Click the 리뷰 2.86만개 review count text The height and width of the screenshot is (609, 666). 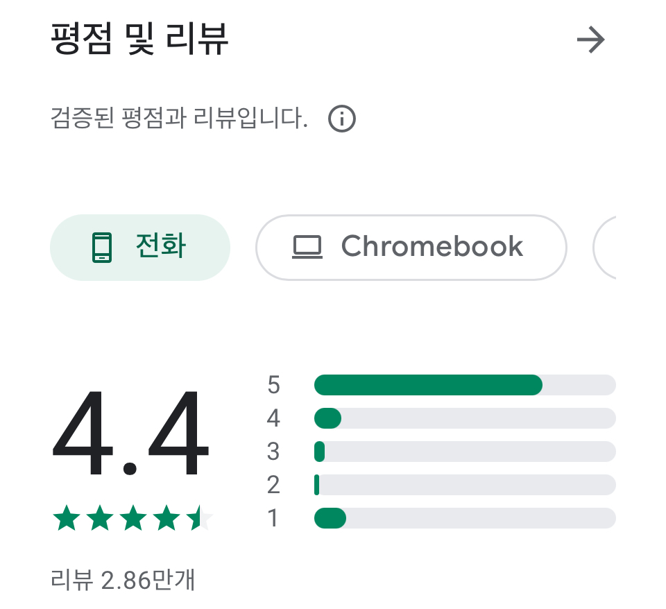123,580
